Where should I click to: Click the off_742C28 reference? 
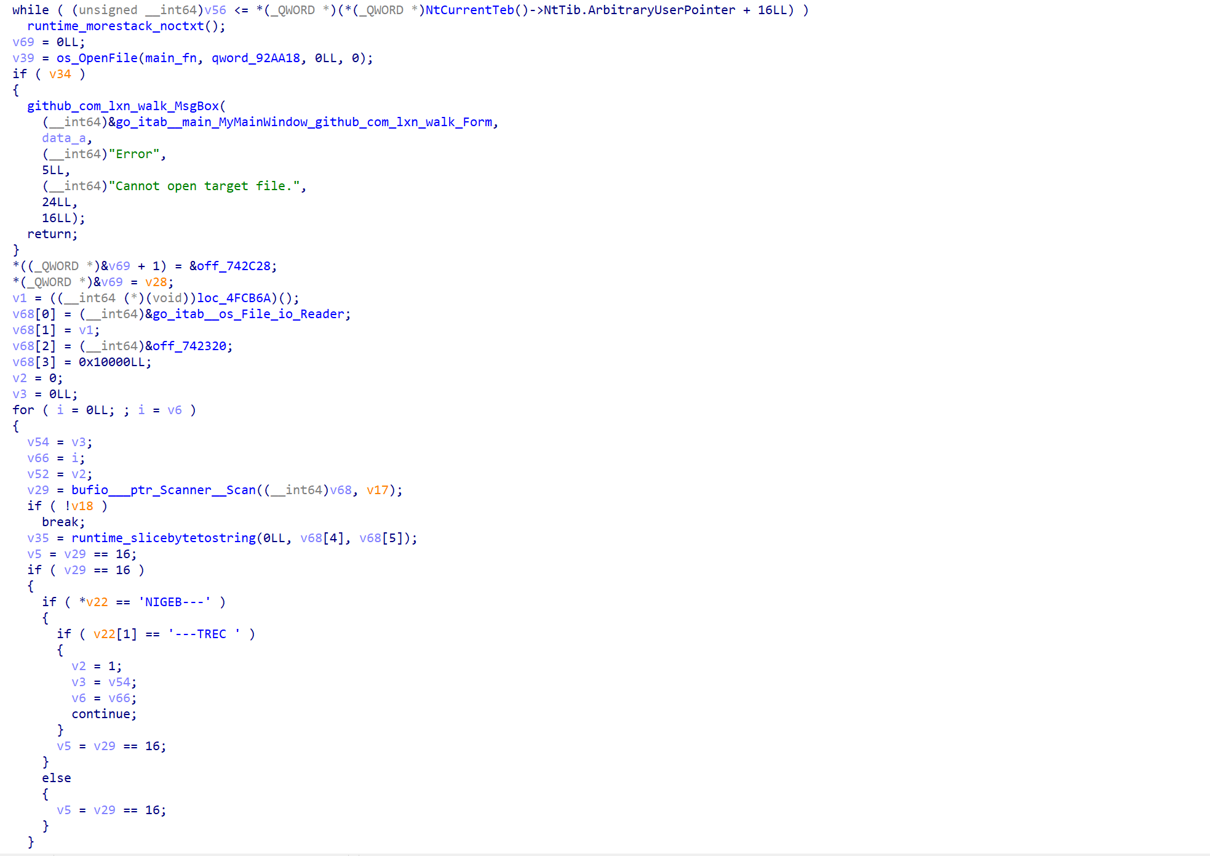point(234,266)
